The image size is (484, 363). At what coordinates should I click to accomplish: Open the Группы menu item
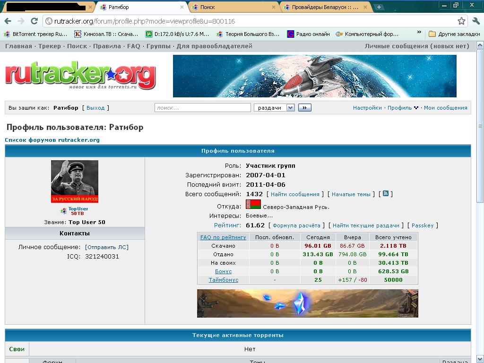(x=158, y=46)
